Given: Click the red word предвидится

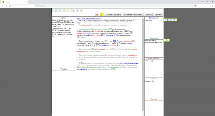Looking at the screenshot, I should click(132, 55).
